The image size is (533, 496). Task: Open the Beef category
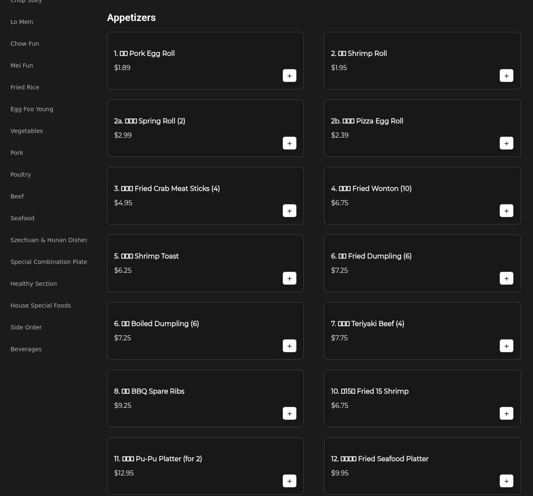(x=17, y=196)
